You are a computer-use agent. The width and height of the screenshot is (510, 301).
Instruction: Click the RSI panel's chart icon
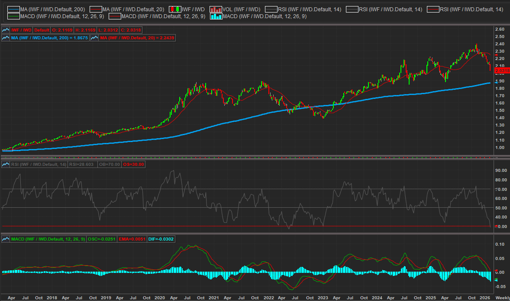(6, 164)
